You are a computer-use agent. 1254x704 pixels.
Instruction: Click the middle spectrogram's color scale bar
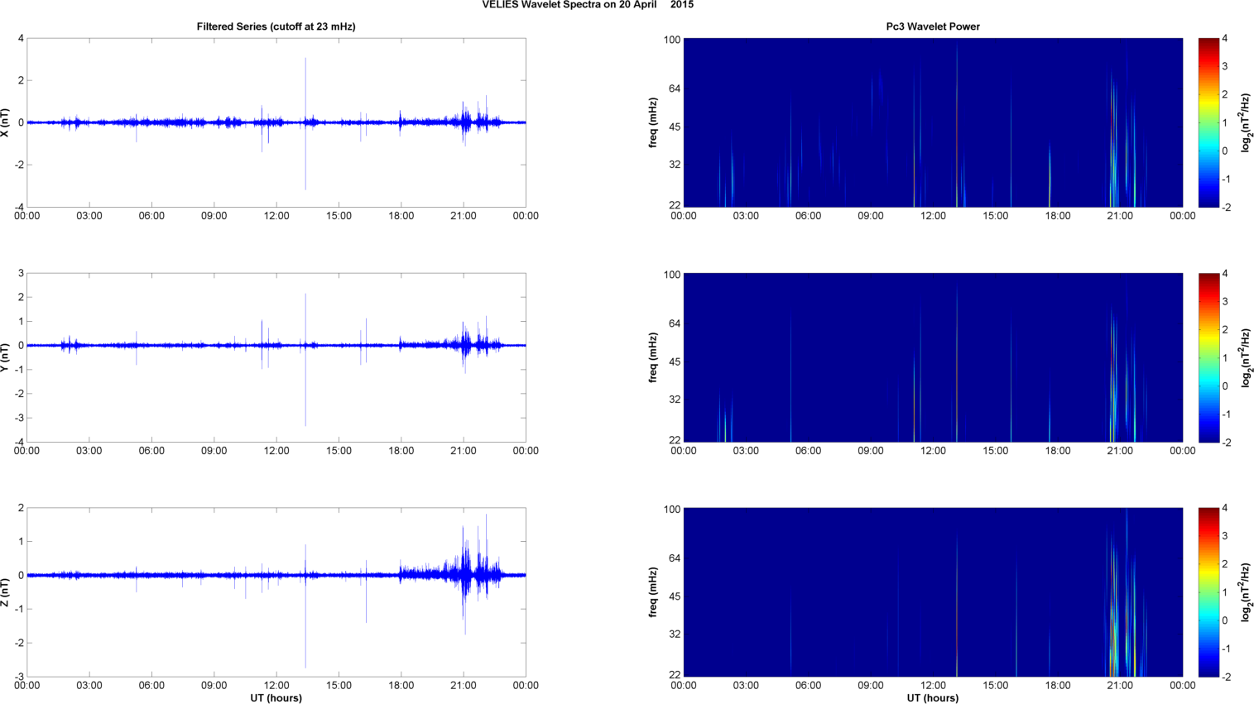point(1208,357)
